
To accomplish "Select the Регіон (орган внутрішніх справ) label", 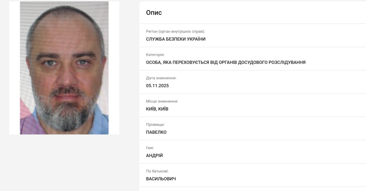I will click(x=175, y=31).
